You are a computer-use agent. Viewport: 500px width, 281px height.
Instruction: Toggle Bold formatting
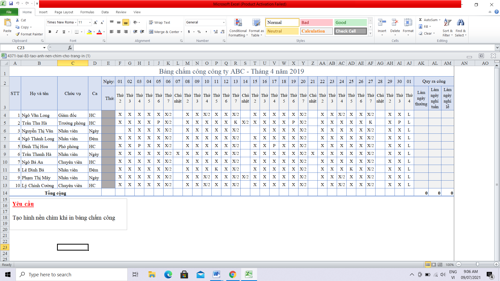[50, 32]
